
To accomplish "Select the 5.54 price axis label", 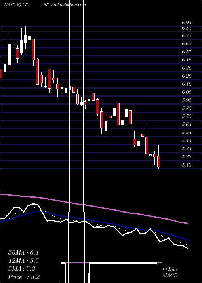I will click(x=187, y=133).
